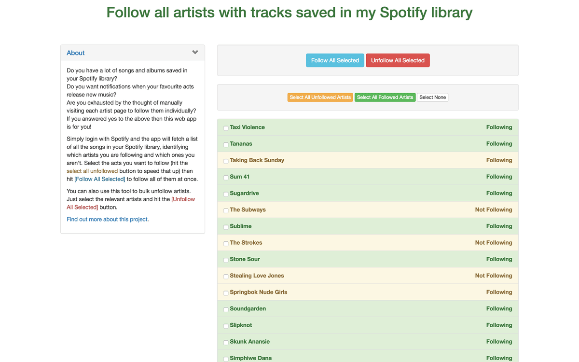
Task: Check the checkbox for Simphiwe Dana
Action: (x=226, y=359)
